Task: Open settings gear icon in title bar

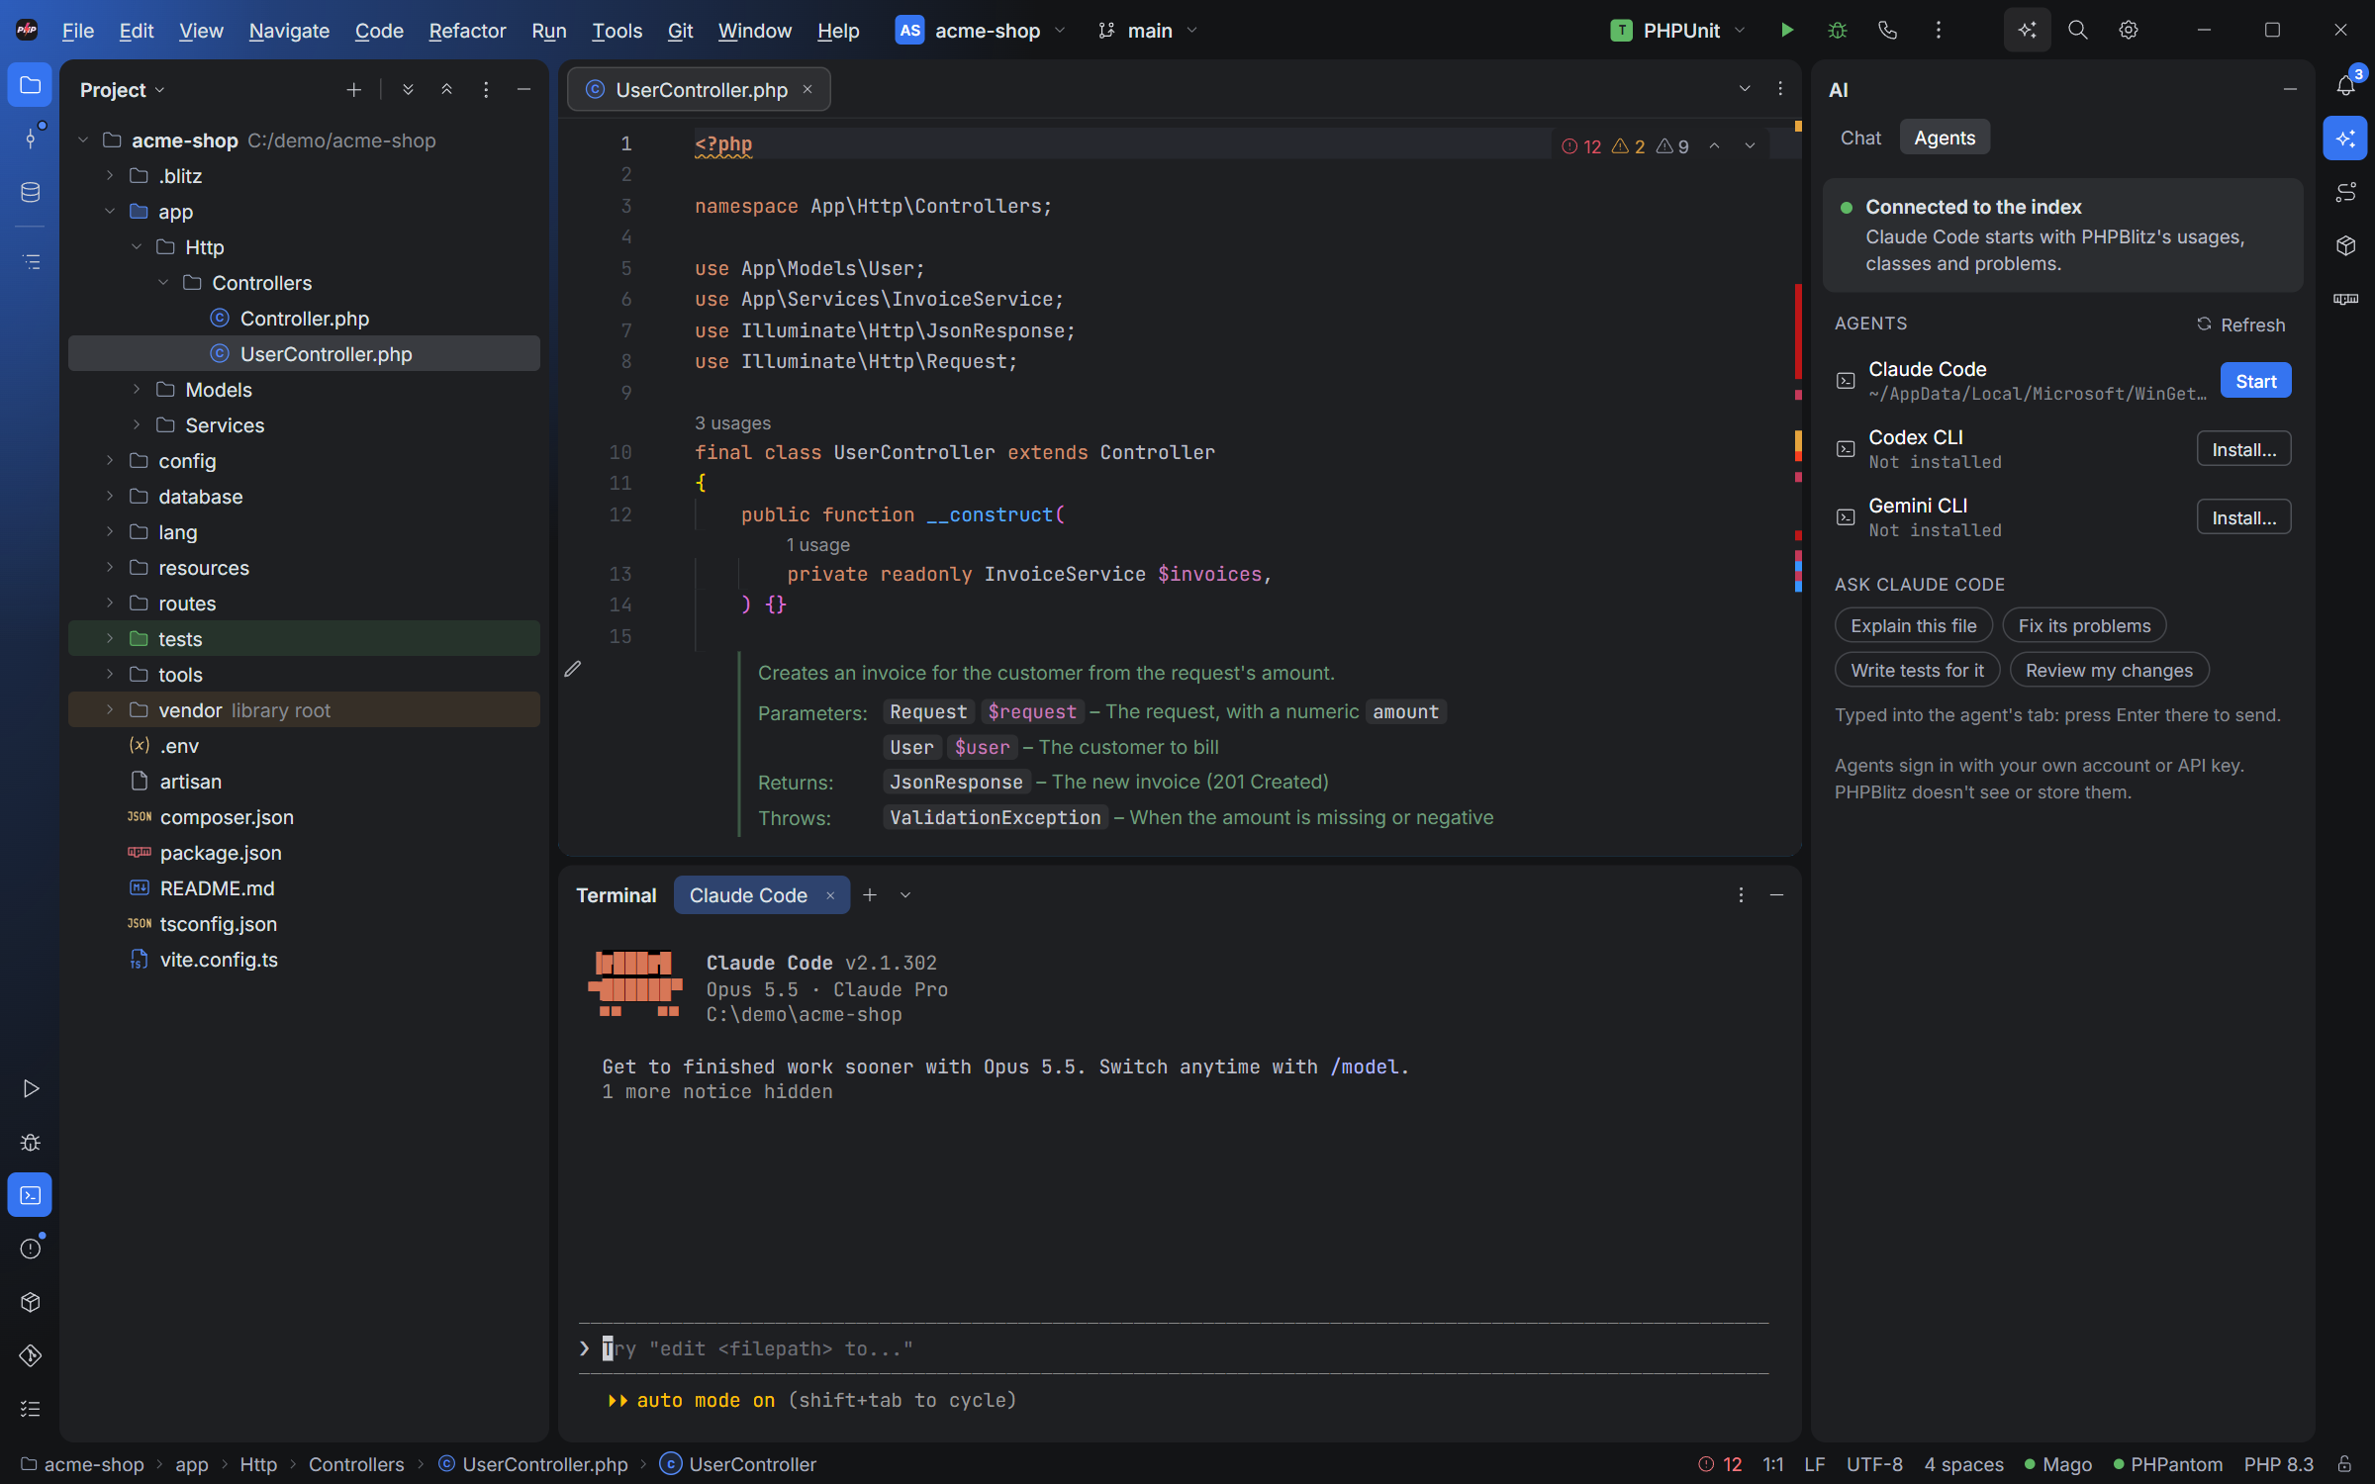Action: pos(2129,31)
